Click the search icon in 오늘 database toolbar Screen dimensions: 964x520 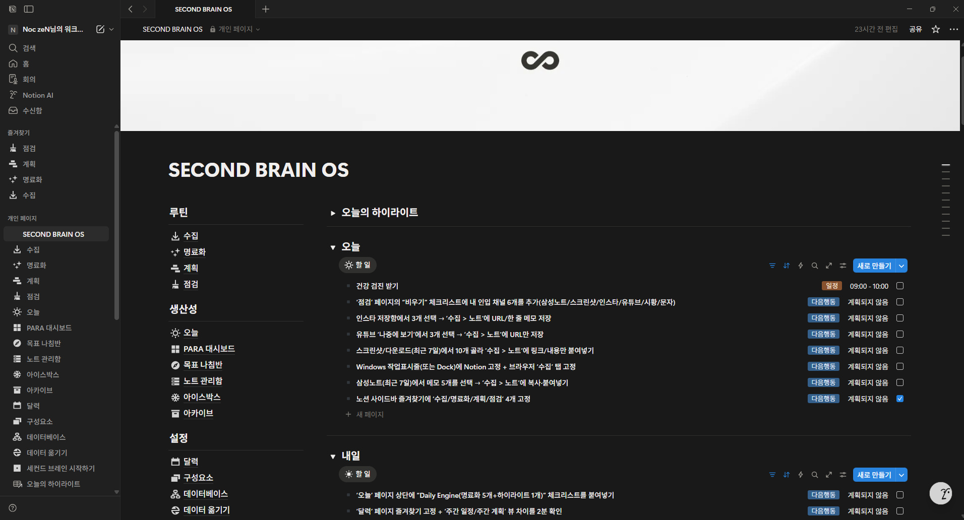click(814, 266)
